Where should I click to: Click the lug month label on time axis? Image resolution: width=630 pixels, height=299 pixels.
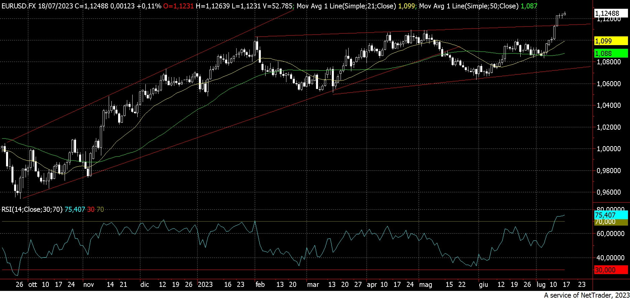(x=541, y=285)
